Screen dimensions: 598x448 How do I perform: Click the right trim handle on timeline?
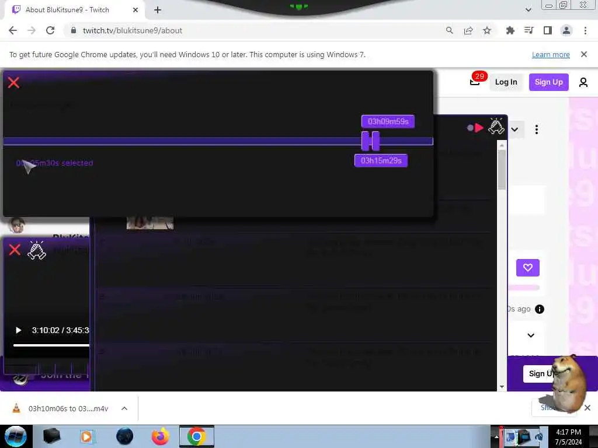pyautogui.click(x=376, y=141)
